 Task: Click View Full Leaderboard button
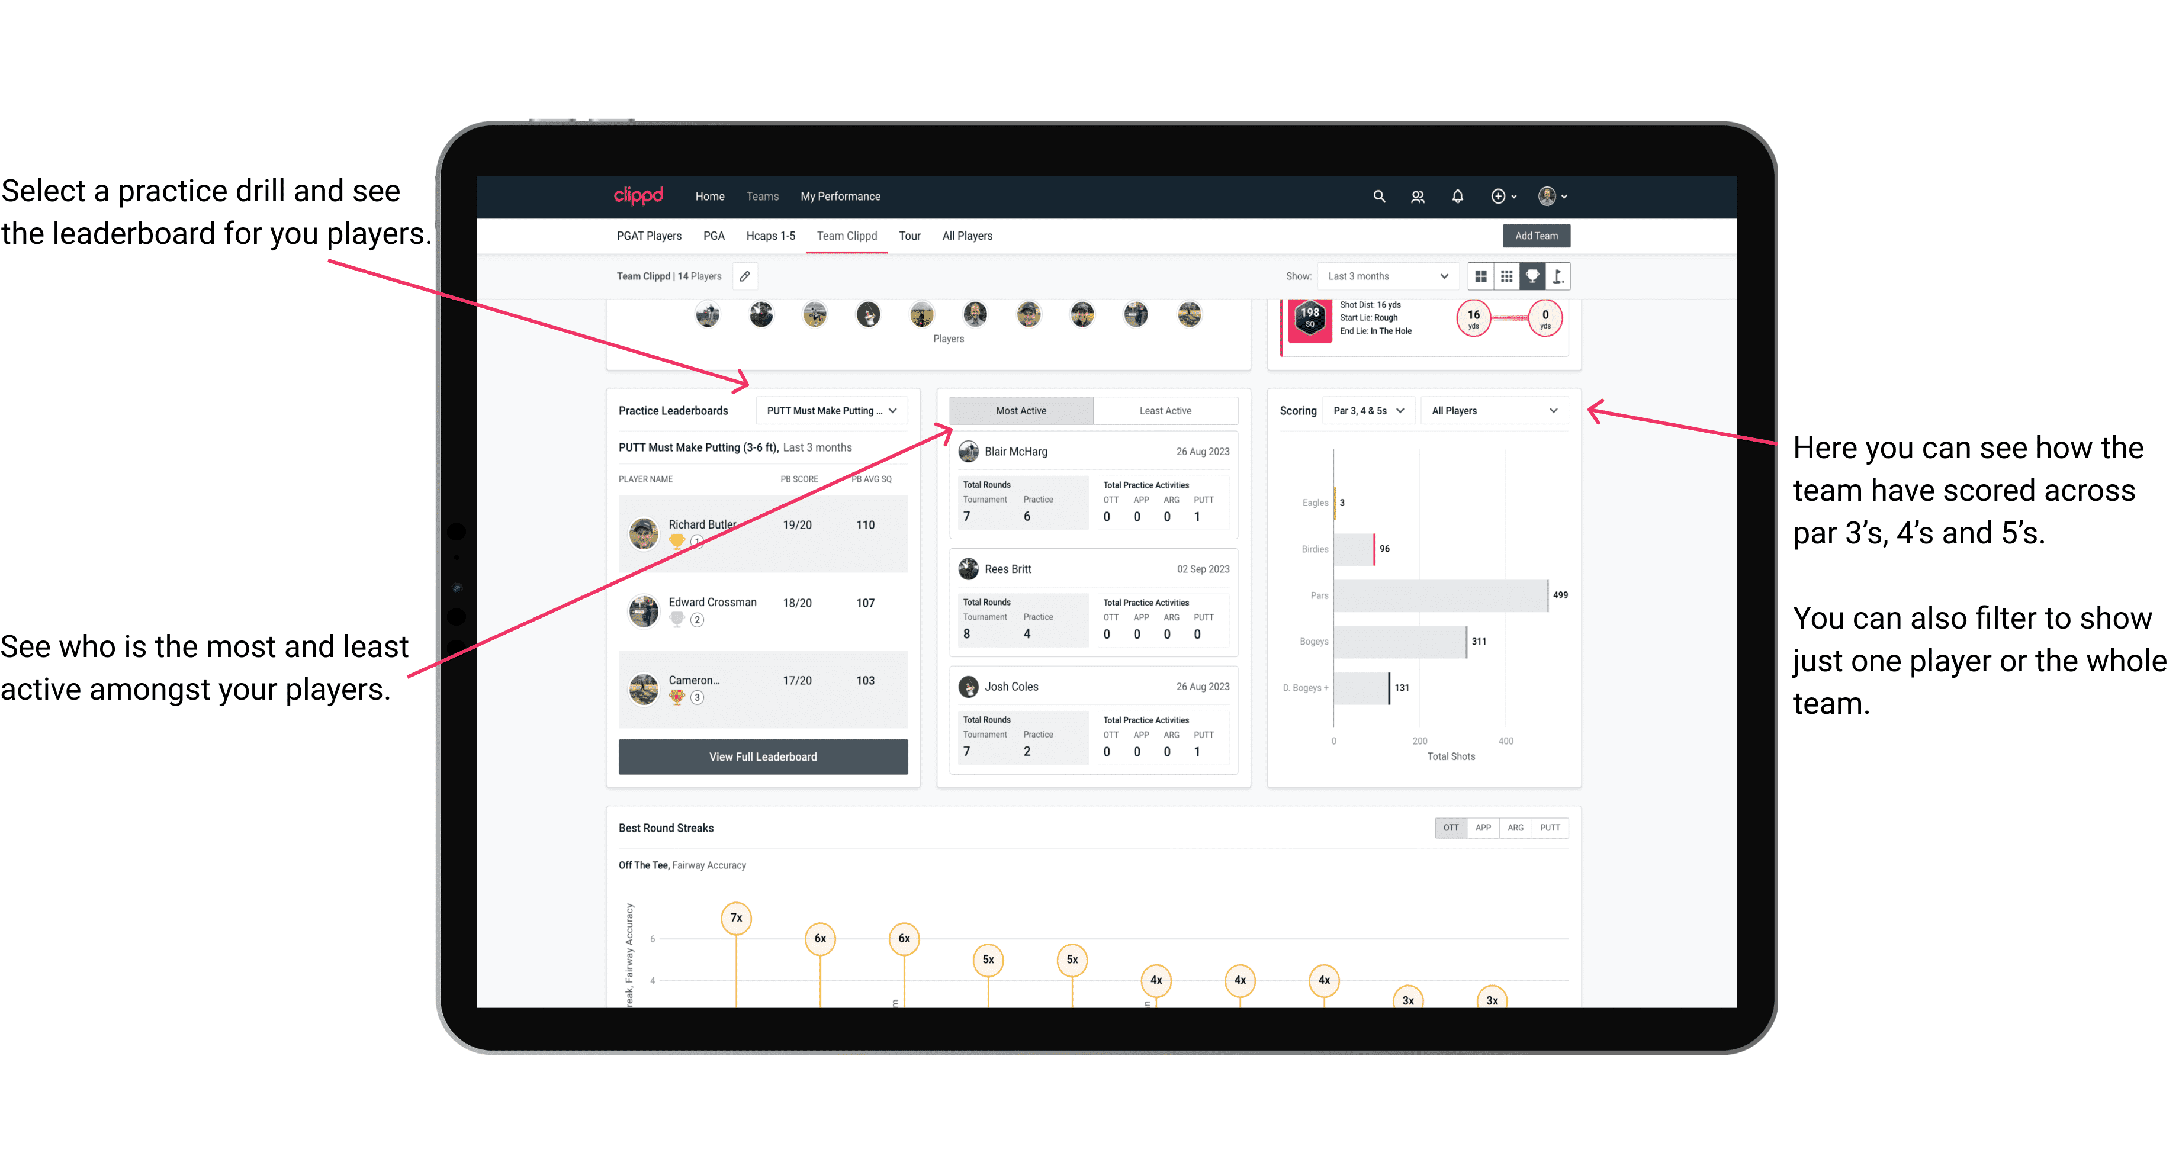coord(762,756)
